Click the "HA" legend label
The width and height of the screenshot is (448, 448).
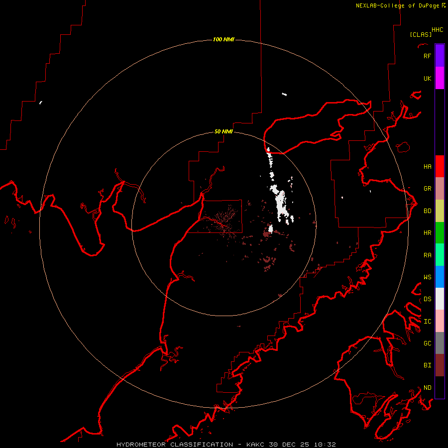(x=427, y=166)
